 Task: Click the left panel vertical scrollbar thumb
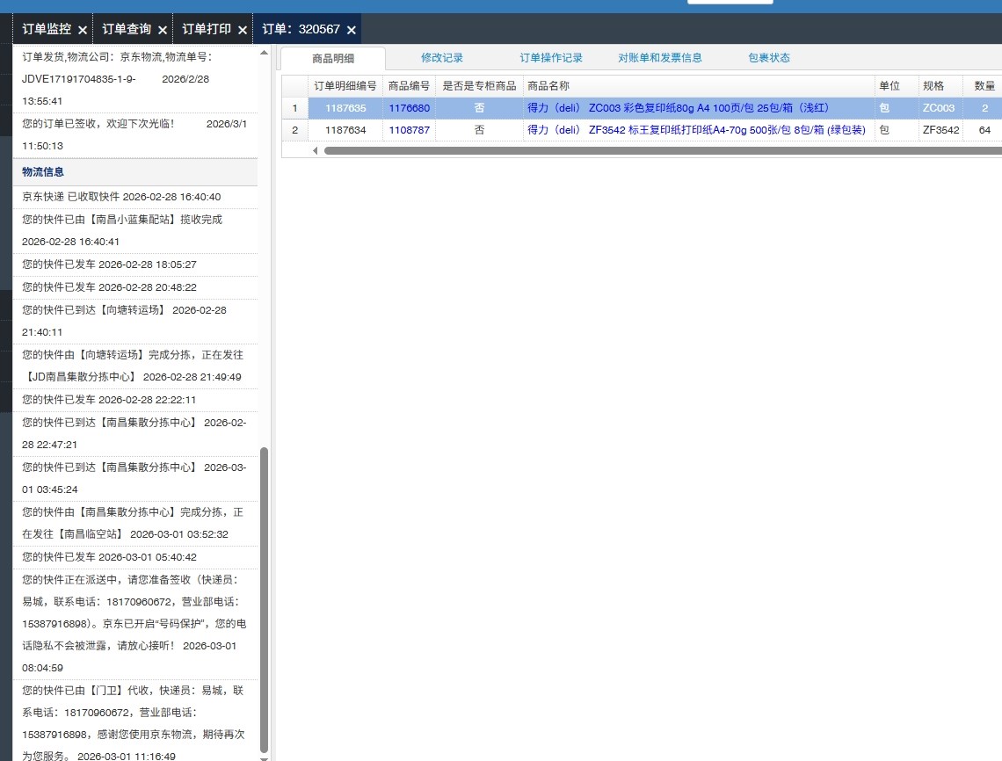tap(265, 598)
